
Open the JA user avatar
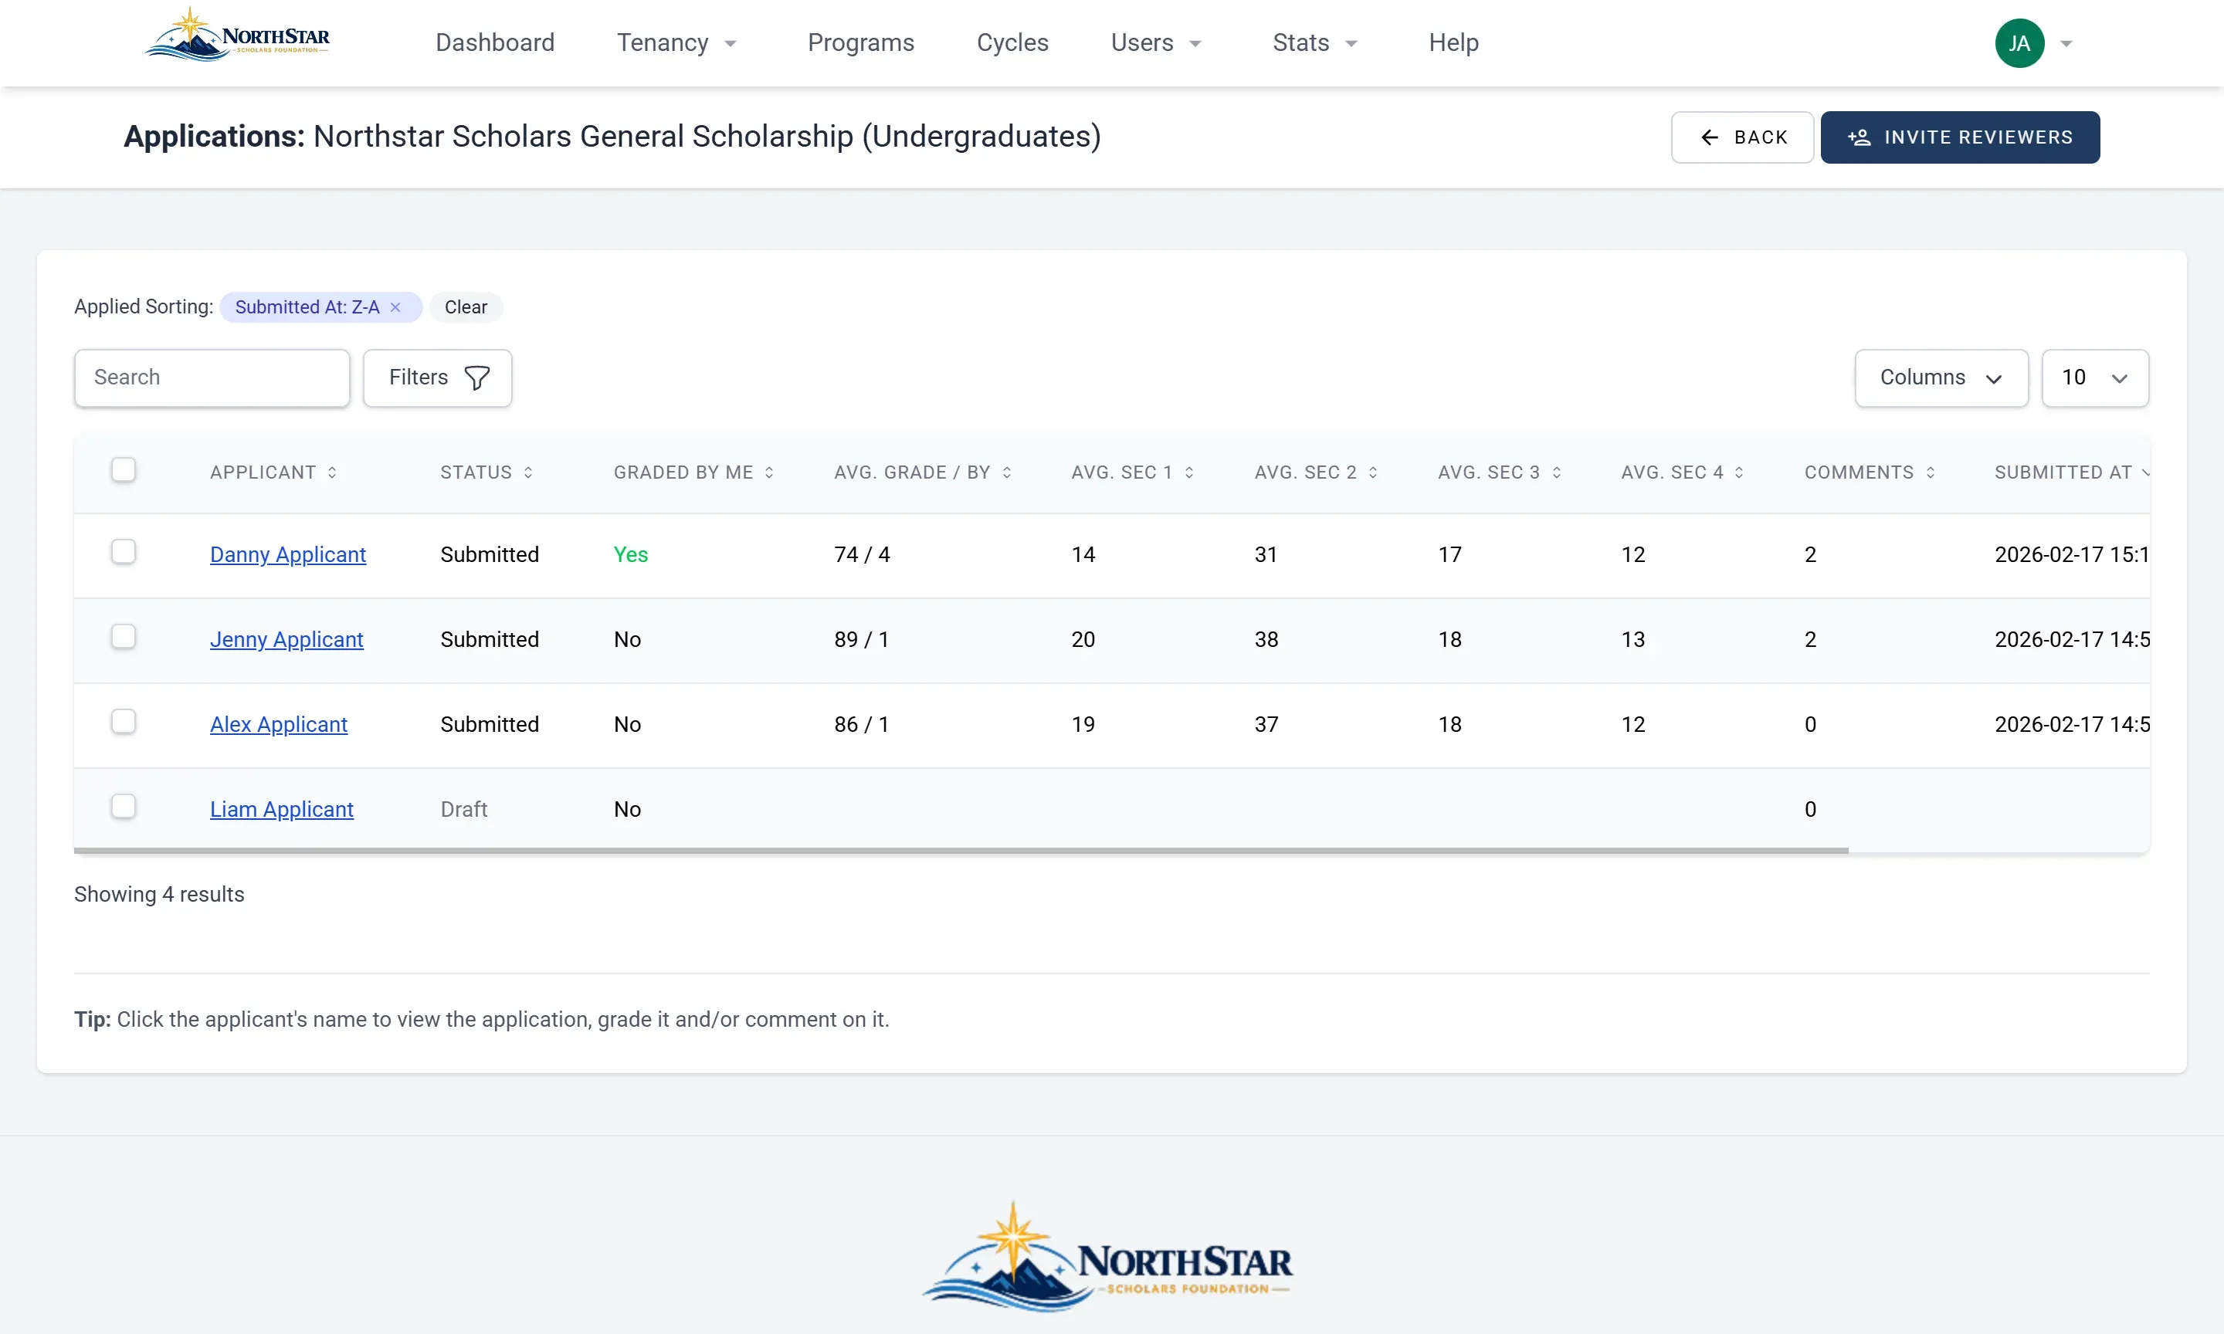2019,43
